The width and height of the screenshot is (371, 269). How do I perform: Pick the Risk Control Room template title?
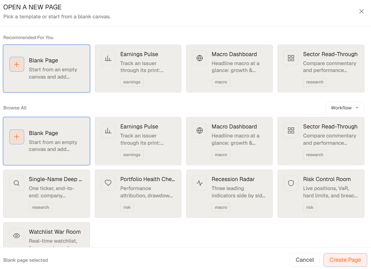(x=327, y=179)
